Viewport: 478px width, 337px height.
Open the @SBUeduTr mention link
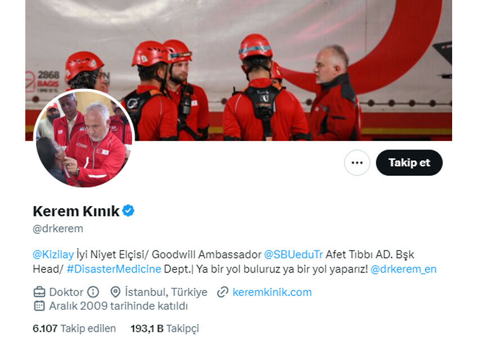(293, 254)
